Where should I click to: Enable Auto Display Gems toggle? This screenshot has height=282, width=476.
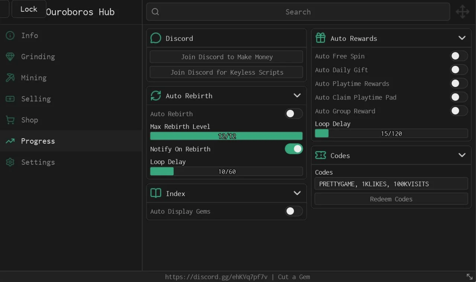point(294,211)
